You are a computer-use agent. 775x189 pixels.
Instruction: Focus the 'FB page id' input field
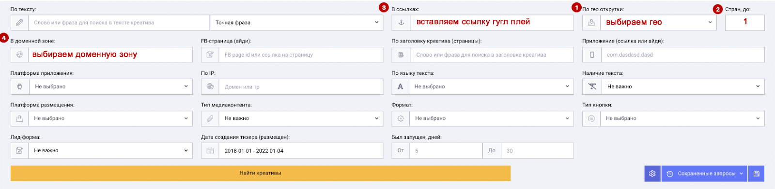coord(301,55)
